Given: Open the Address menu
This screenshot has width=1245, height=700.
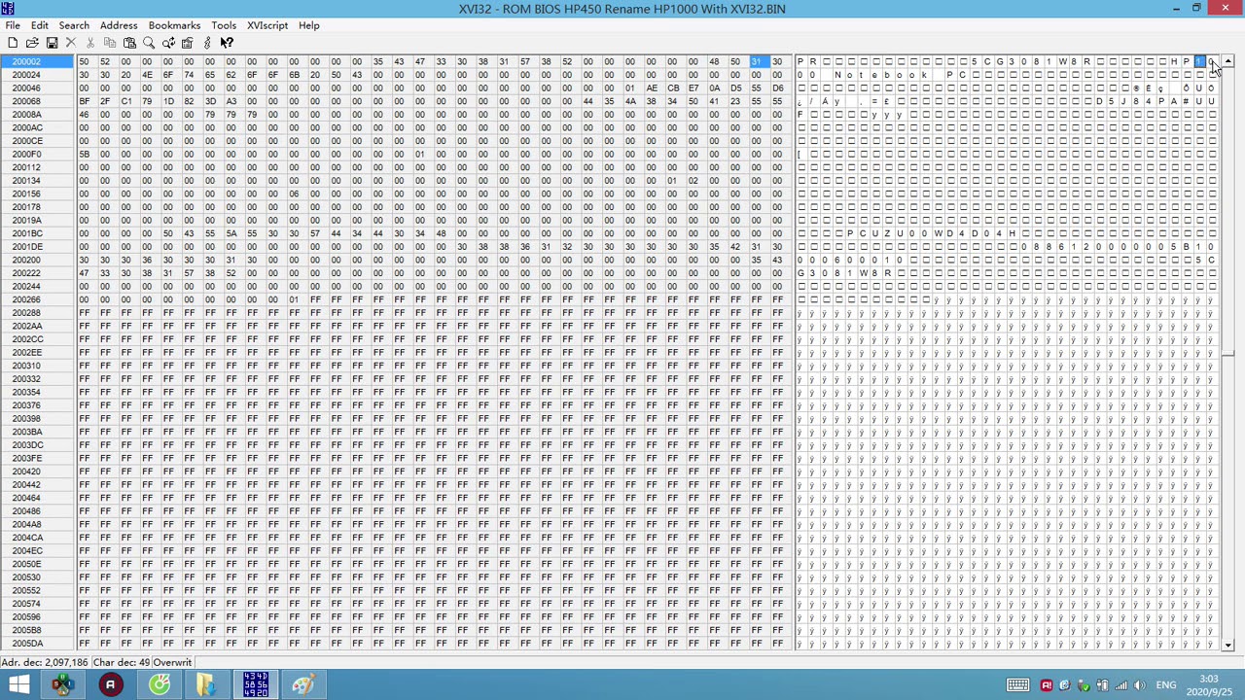Looking at the screenshot, I should 119,25.
